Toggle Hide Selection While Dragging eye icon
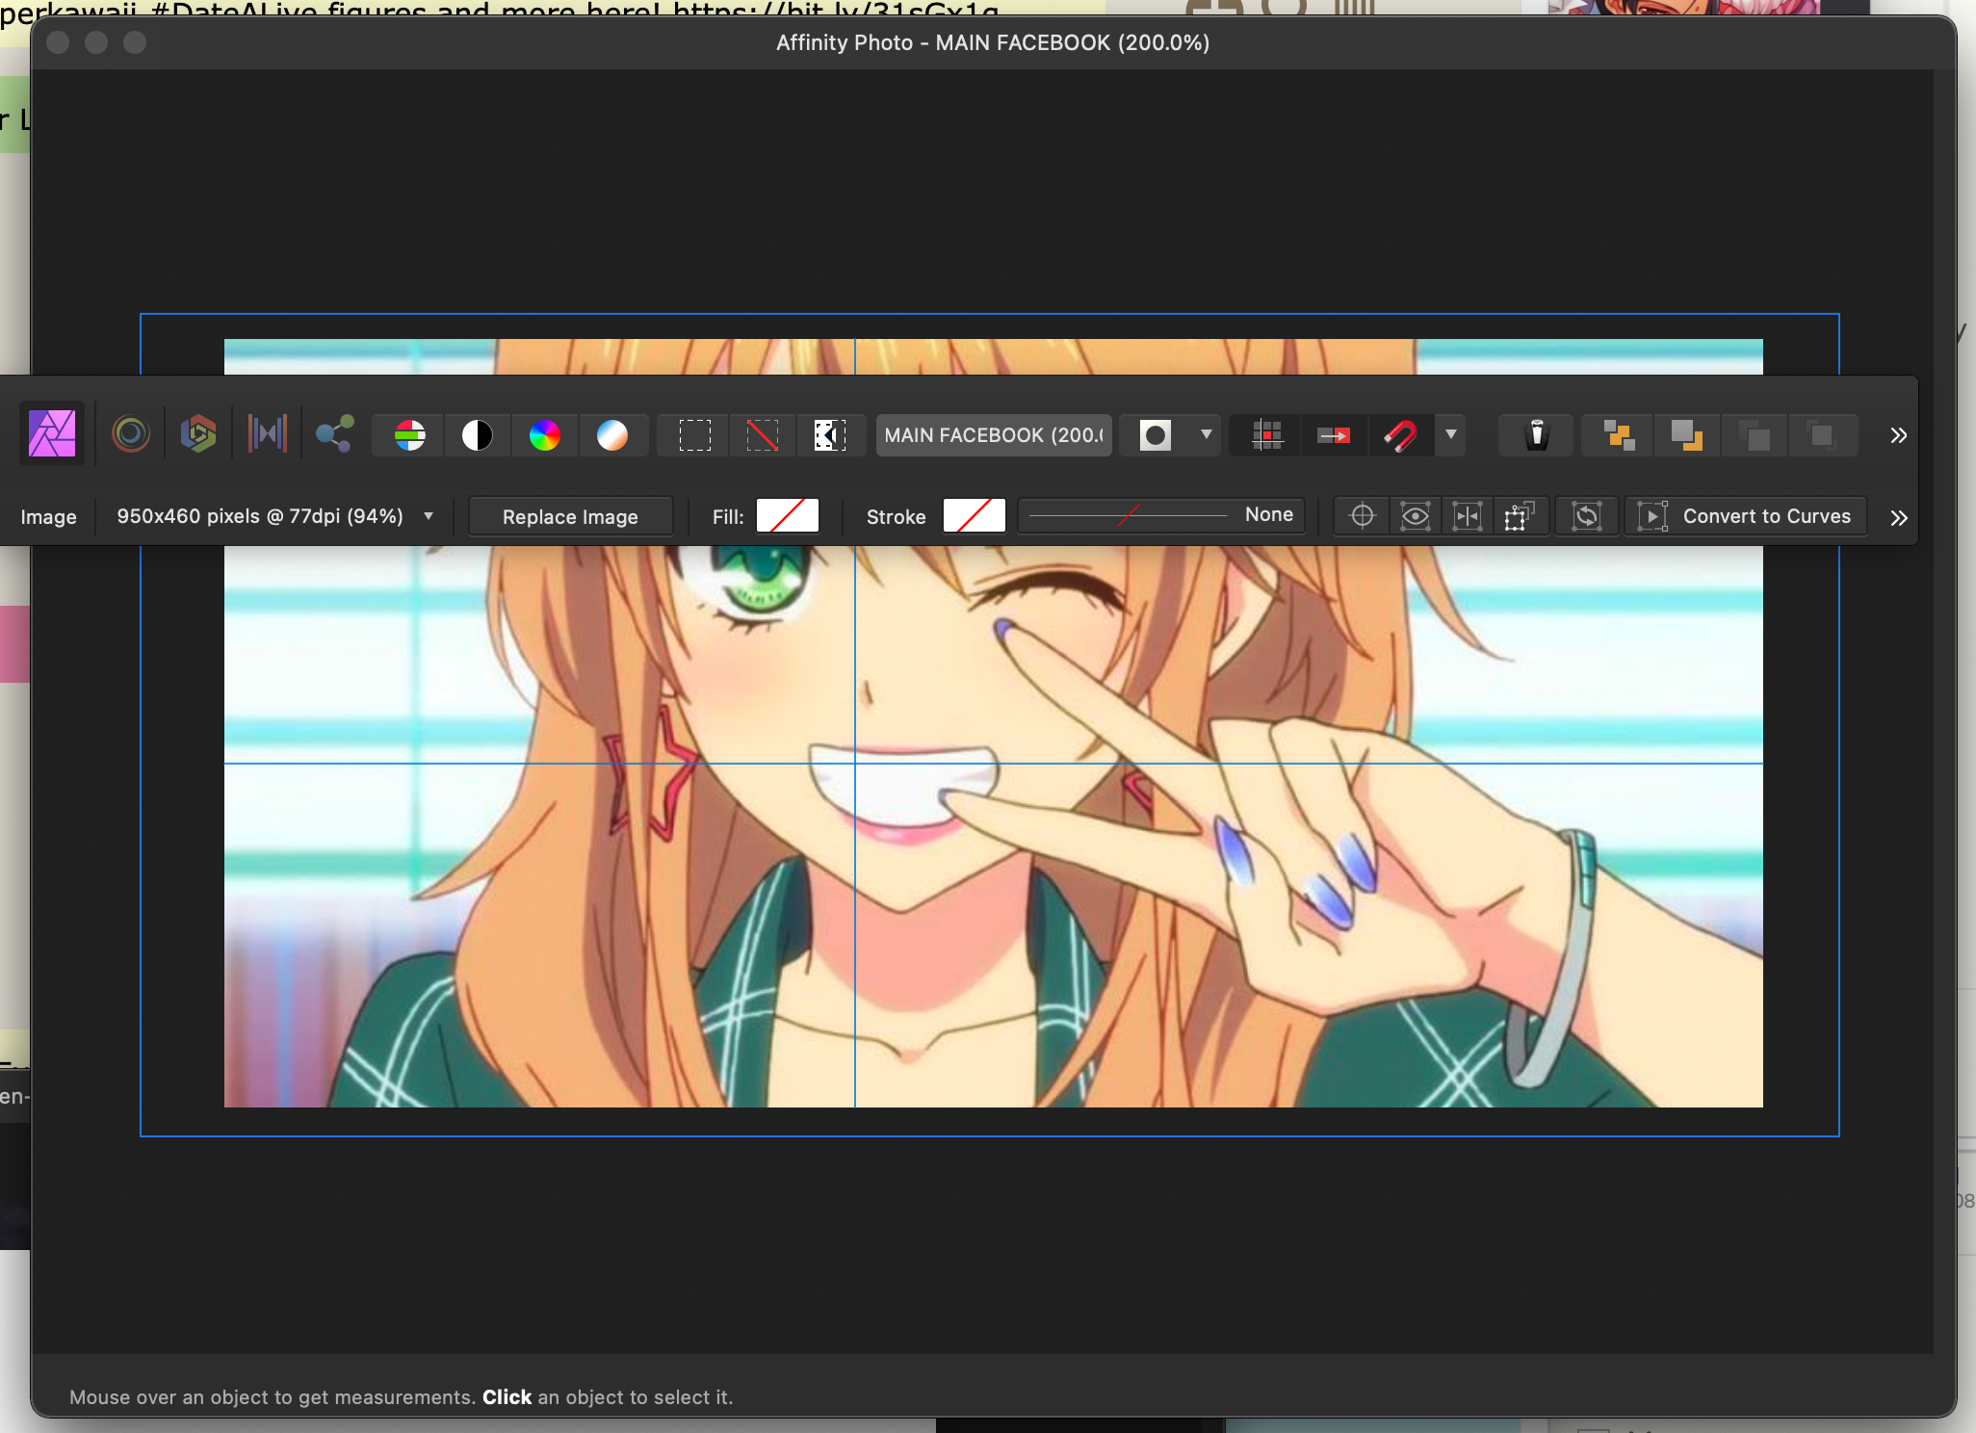The width and height of the screenshot is (1976, 1433). [1415, 516]
